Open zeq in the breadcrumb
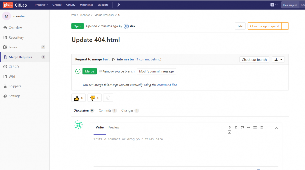This screenshot has width=305, height=170. 73,15
